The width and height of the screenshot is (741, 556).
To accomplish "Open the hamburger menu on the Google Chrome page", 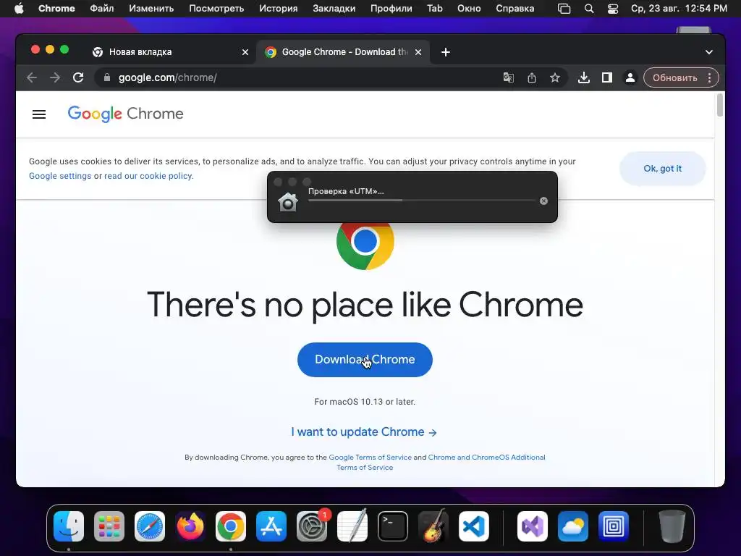I will click(39, 114).
